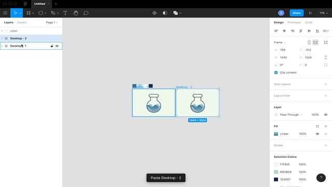Toggle the Clip content checkbox
332x187 pixels.
pyautogui.click(x=276, y=73)
